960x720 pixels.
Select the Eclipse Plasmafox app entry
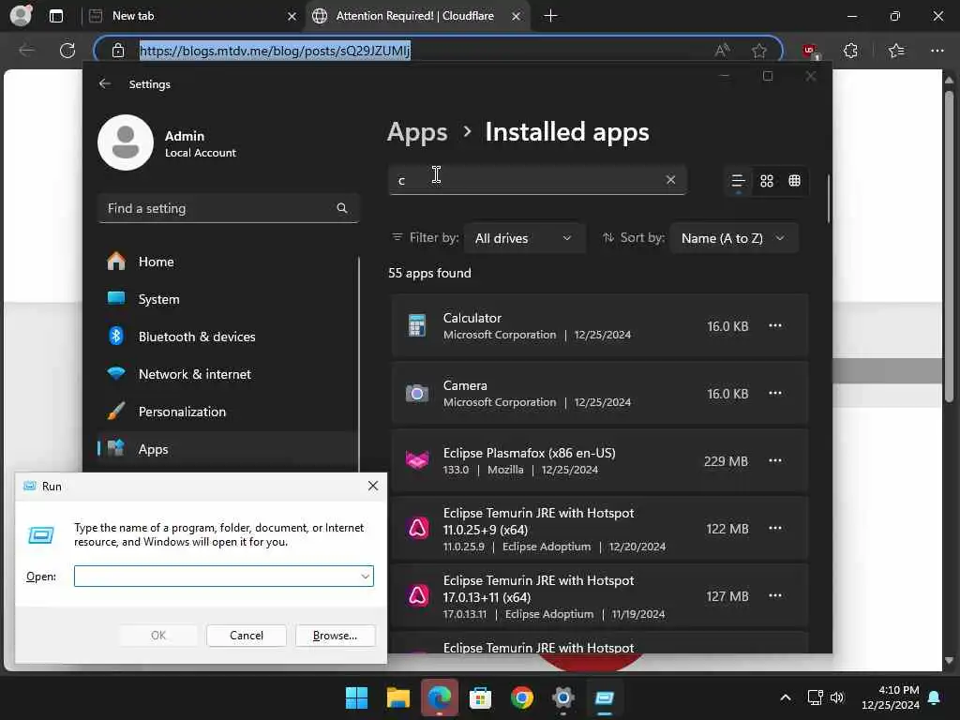(x=600, y=460)
